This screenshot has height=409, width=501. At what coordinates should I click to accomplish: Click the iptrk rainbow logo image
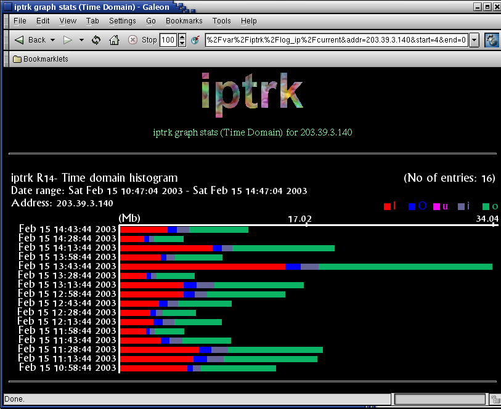(253, 95)
